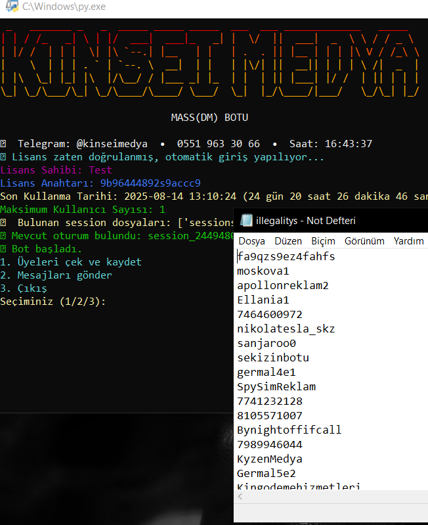Click the line '7464600972' in Notepad

(270, 314)
